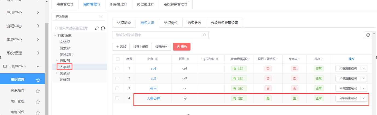The height and width of the screenshot is (115, 377).
Task: Click star on 职务管理 tab
Action: (x=126, y=4)
